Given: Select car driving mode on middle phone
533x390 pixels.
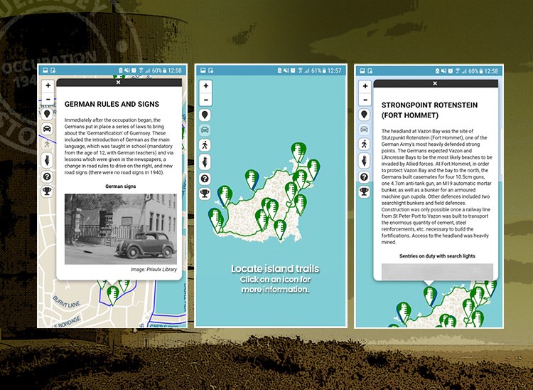Looking at the screenshot, I should [205, 130].
